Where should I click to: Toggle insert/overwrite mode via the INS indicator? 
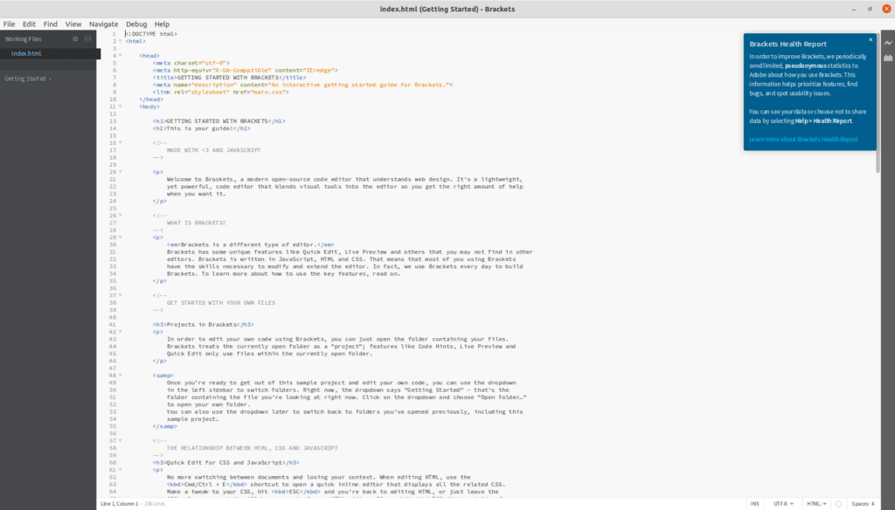point(756,503)
